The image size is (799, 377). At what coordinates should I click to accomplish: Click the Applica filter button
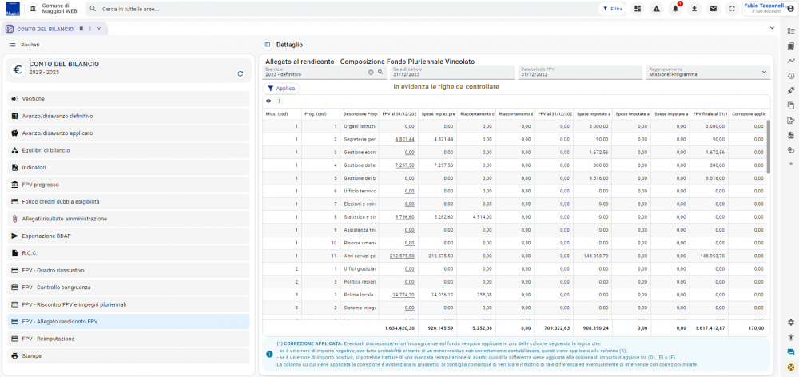(x=280, y=88)
